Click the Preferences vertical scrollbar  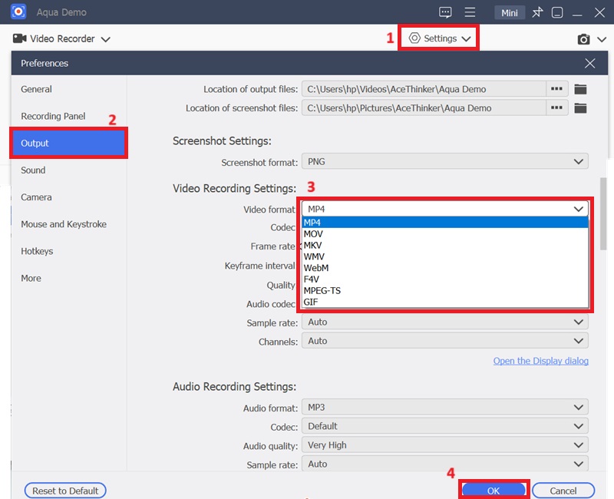pos(603,213)
